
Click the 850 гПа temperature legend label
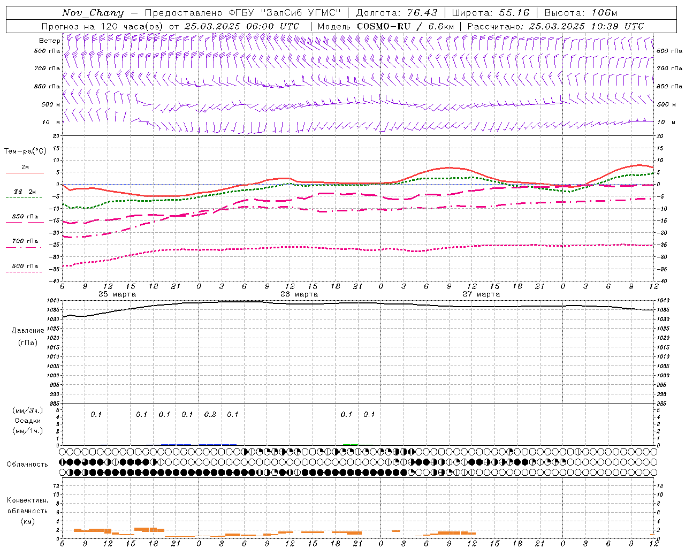click(x=25, y=217)
